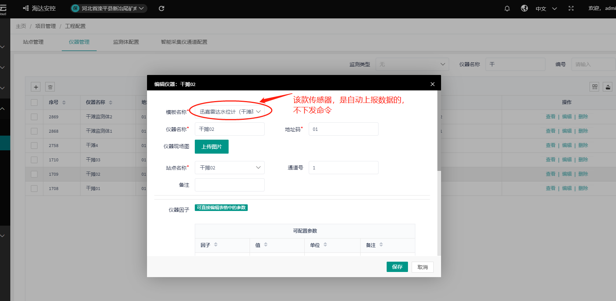This screenshot has width=616, height=301.
Task: Click the export icon above table
Action: pyautogui.click(x=608, y=87)
